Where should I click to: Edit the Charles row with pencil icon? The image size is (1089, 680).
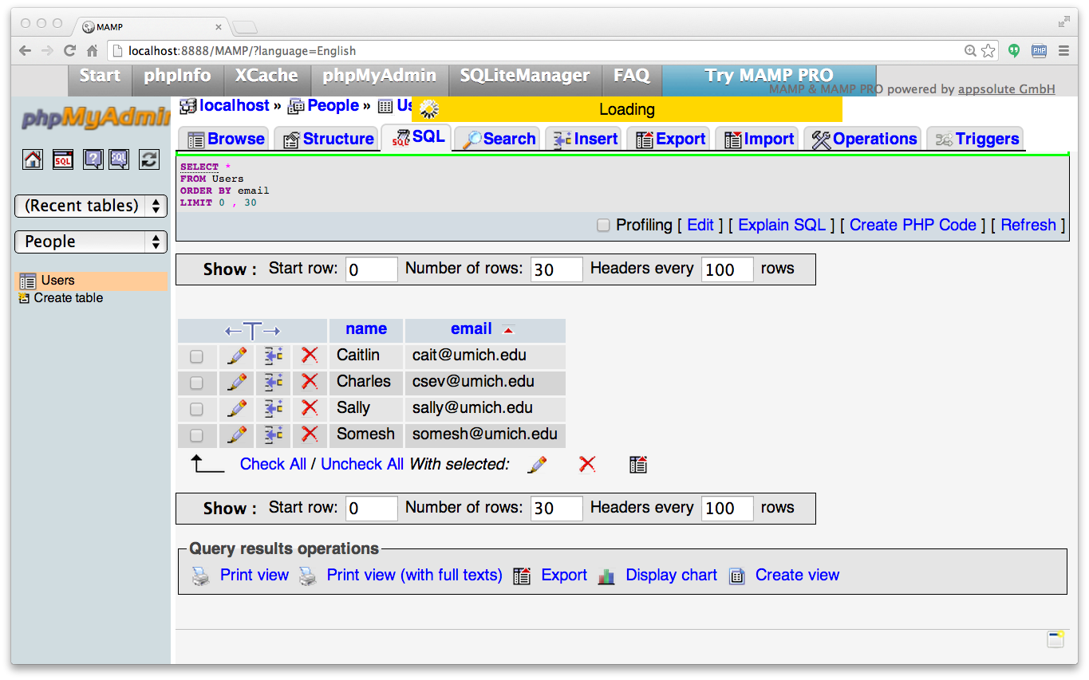pos(237,382)
